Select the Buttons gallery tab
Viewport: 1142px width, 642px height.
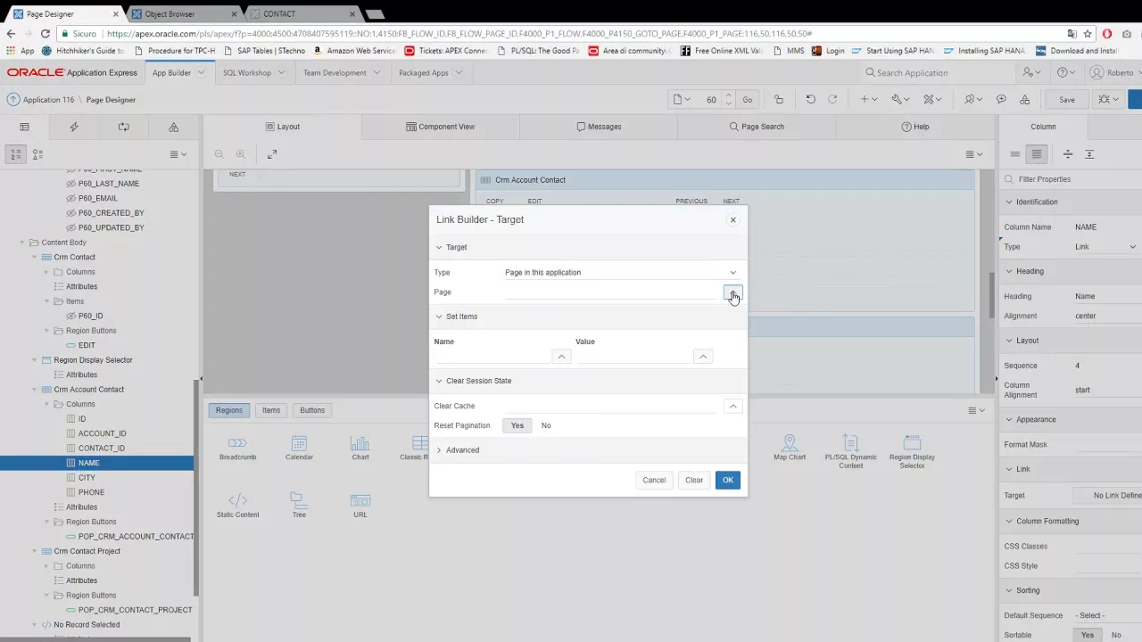coord(312,410)
